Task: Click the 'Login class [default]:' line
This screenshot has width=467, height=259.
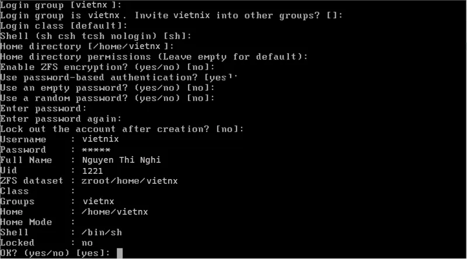Action: click(x=64, y=26)
